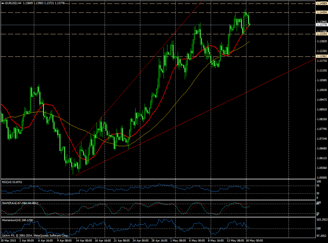Click the 1.10003 price axis value
This screenshot has width=328, height=243.
(x=320, y=90)
